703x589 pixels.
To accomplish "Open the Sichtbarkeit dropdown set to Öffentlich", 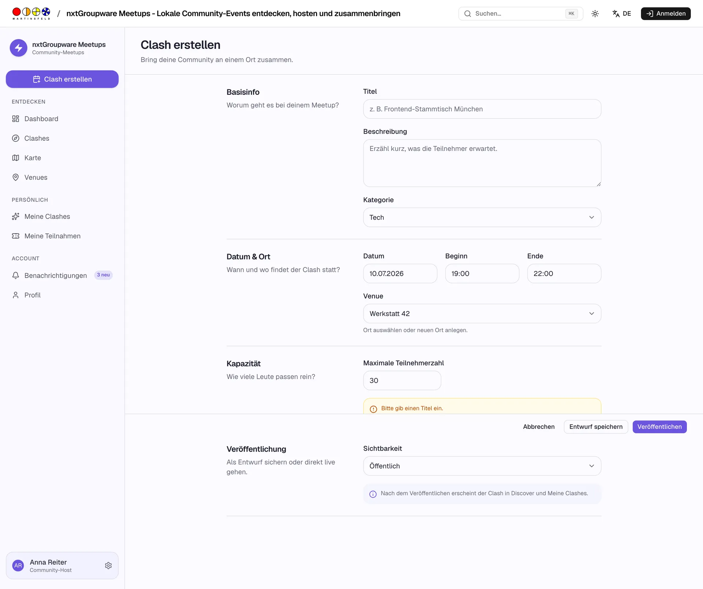I will [x=482, y=466].
